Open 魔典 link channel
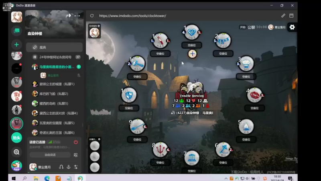This screenshot has height=181, width=321. pyautogui.click(x=54, y=47)
